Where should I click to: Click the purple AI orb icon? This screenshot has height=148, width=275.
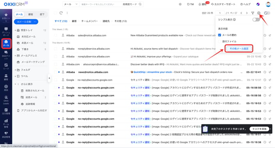tap(258, 4)
